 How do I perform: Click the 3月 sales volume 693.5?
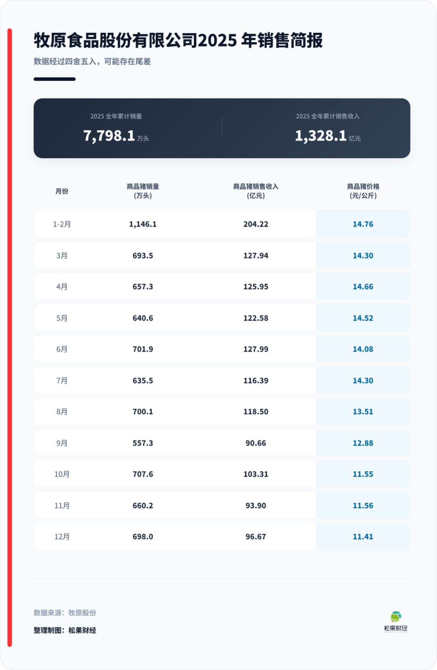click(x=143, y=255)
